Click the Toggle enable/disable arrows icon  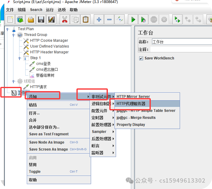point(119,20)
